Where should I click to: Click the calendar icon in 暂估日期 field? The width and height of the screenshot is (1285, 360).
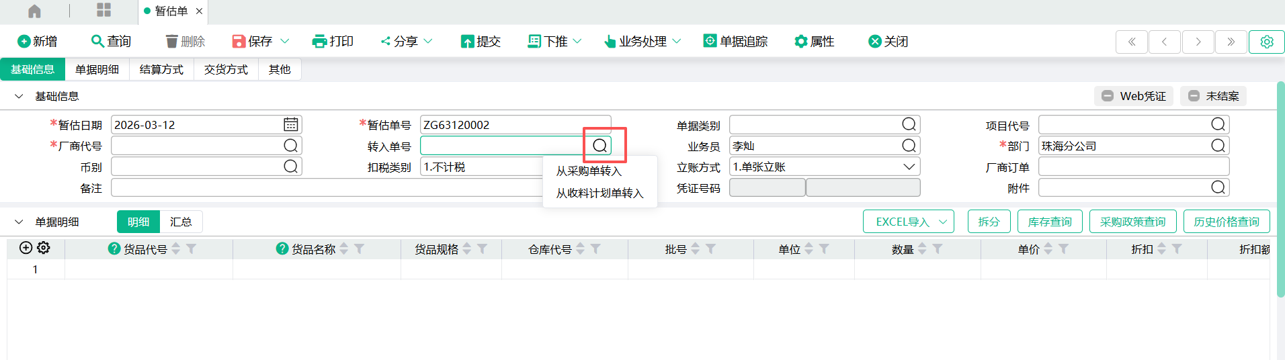(290, 125)
